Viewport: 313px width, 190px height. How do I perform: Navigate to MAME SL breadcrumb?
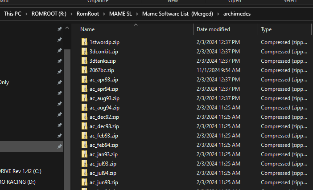(120, 14)
